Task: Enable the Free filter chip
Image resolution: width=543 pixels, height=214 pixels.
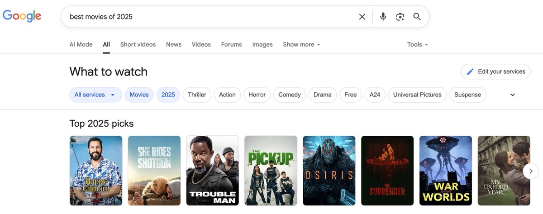Action: pos(351,95)
